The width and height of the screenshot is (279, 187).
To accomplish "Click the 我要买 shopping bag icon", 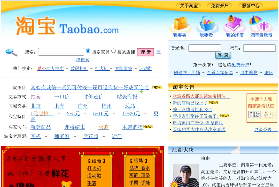I will [x=180, y=24].
